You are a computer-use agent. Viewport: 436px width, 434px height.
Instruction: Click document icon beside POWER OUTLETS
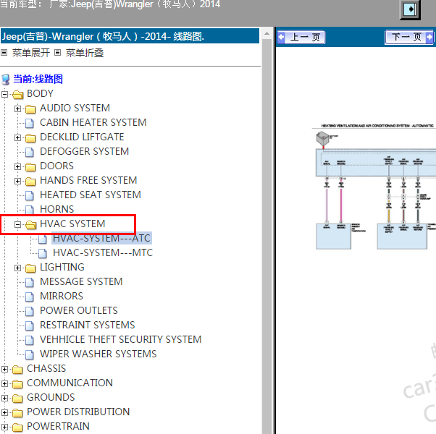[x=30, y=311]
